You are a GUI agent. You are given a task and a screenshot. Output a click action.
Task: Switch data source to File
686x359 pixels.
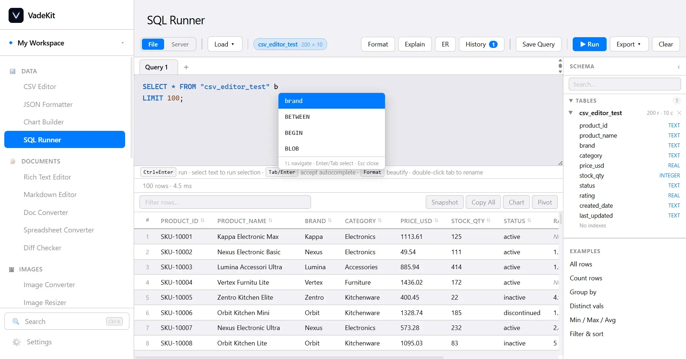coord(153,44)
